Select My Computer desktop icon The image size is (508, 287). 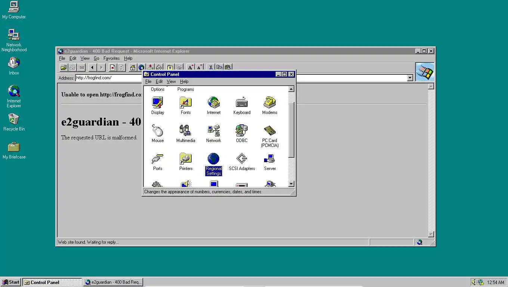[x=14, y=10]
